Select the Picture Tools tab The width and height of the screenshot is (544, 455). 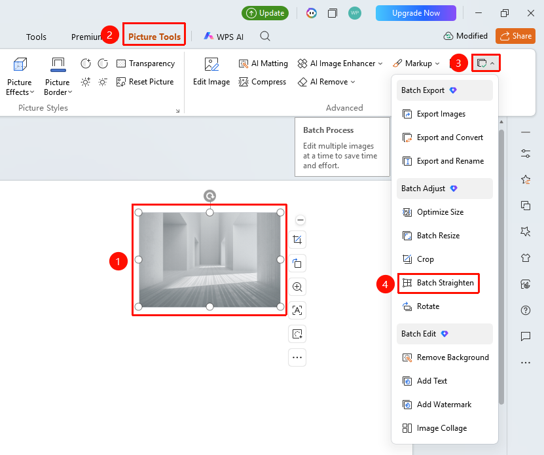click(x=154, y=37)
